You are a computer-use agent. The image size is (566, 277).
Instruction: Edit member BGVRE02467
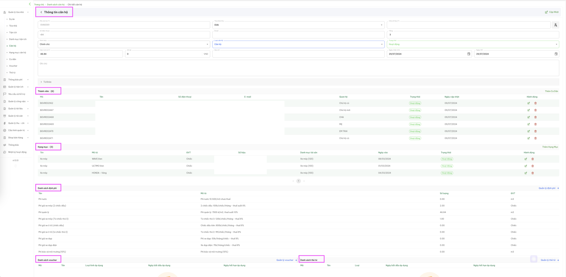528,110
